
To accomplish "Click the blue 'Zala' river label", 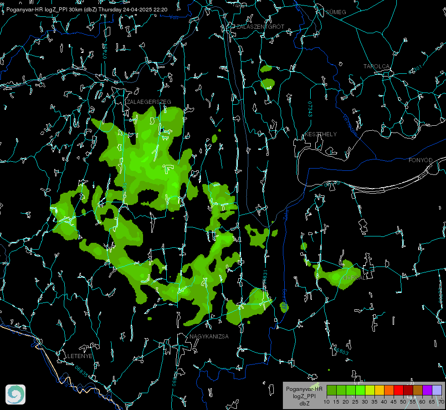I will 286,214.
